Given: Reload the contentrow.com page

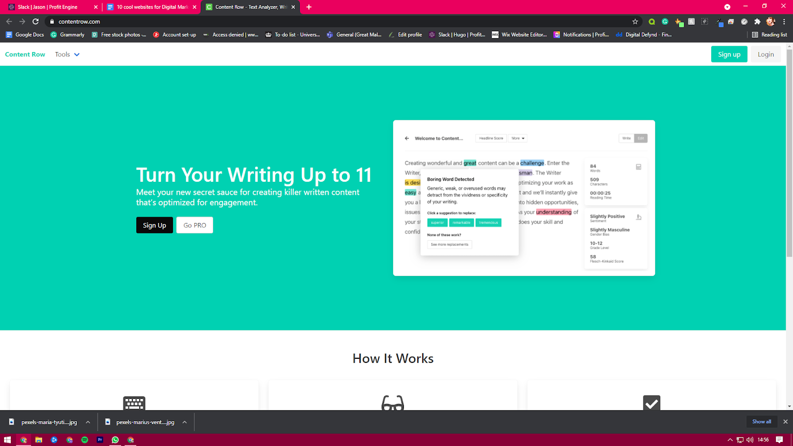Looking at the screenshot, I should click(36, 21).
